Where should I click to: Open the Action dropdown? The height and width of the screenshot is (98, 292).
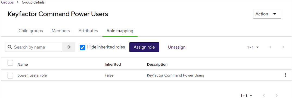click(x=267, y=14)
